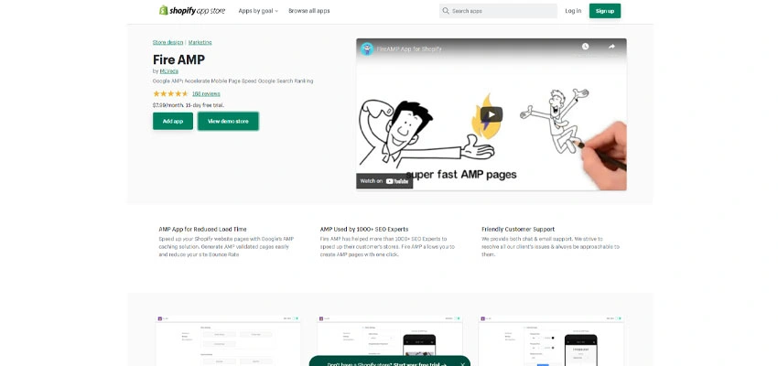Open the 168 reviews link
The height and width of the screenshot is (366, 778).
coord(206,93)
